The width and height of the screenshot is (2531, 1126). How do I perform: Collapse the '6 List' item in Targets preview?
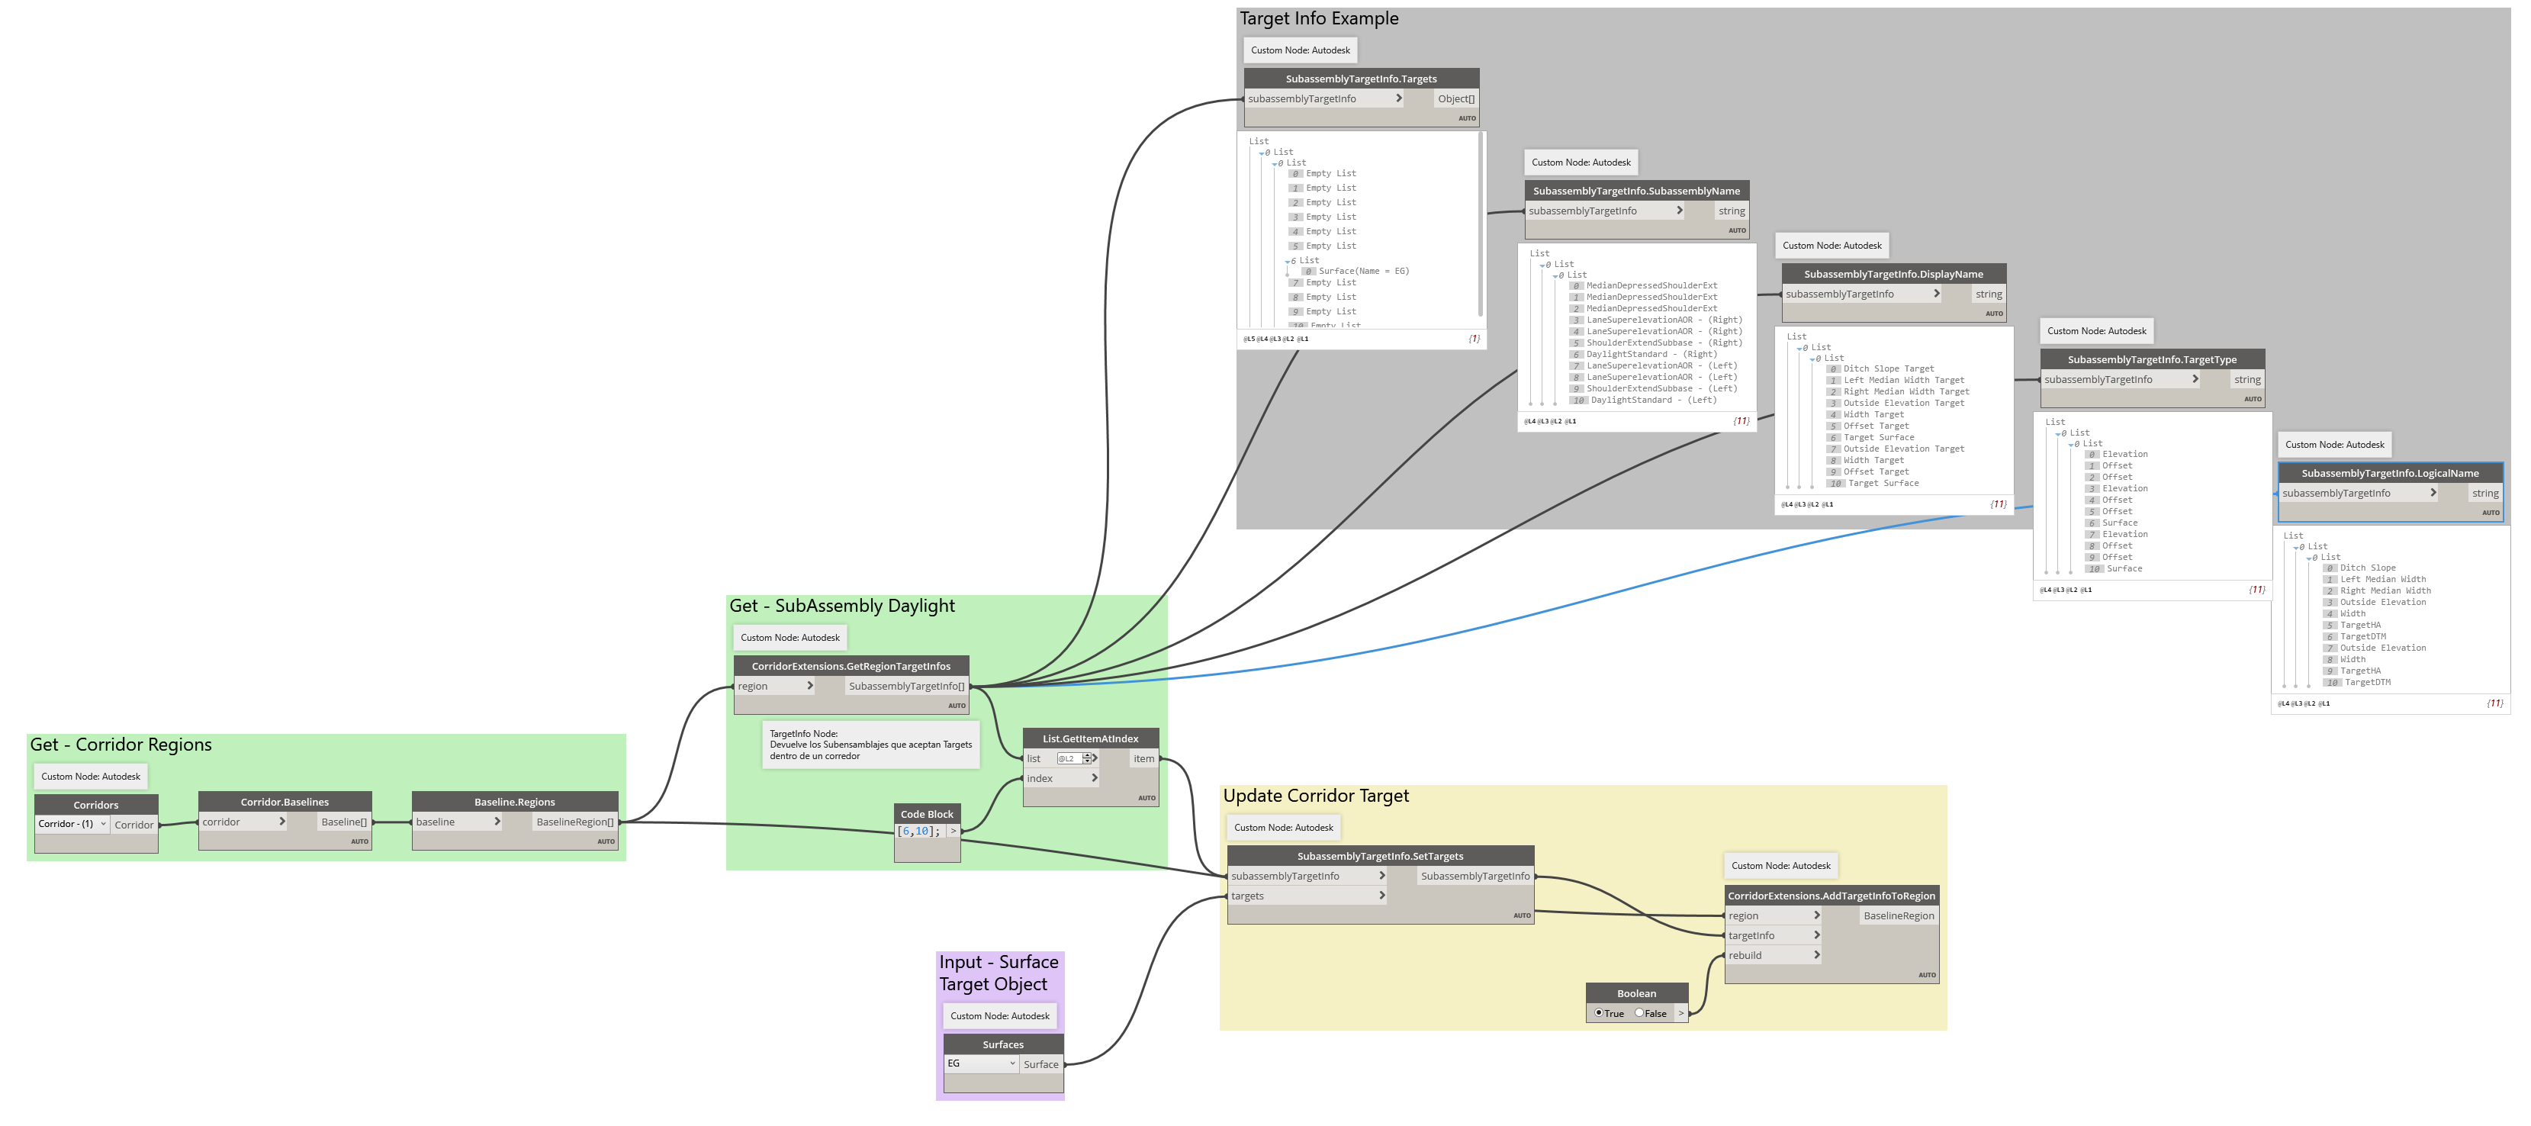pos(1288,262)
